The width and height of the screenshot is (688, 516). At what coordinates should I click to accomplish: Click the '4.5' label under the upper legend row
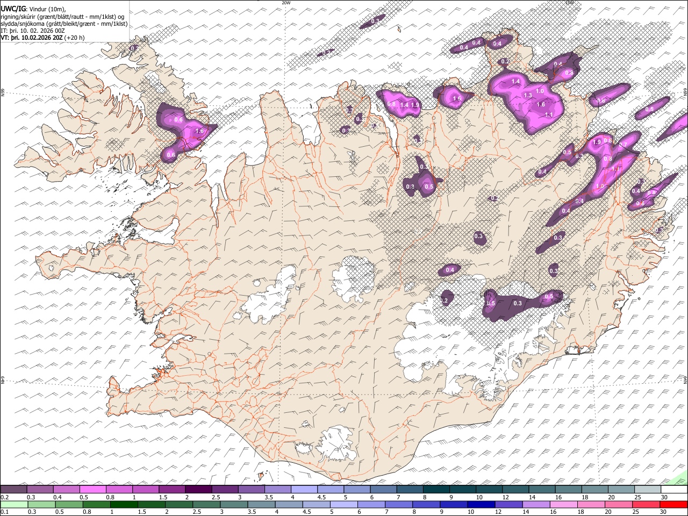(321, 497)
